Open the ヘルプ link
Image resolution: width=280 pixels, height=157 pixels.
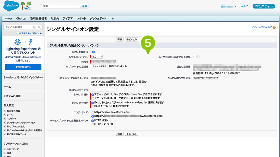(244, 6)
